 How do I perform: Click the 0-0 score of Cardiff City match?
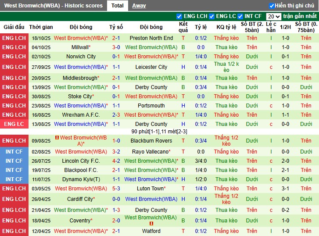(x=116, y=199)
